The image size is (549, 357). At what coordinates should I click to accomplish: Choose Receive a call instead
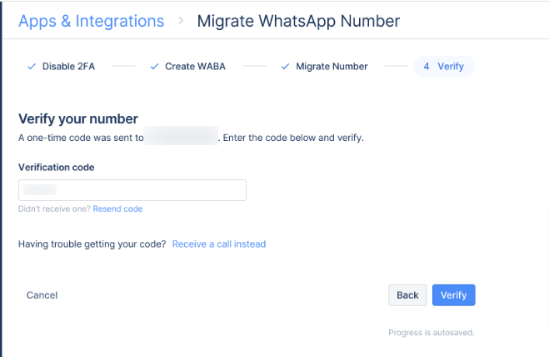click(x=219, y=244)
